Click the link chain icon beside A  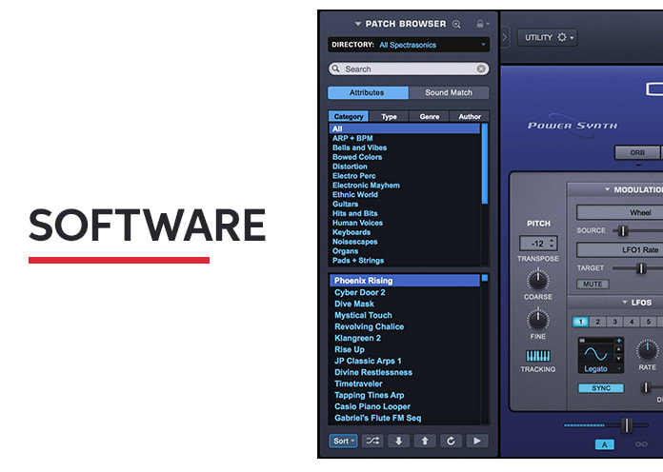click(641, 444)
